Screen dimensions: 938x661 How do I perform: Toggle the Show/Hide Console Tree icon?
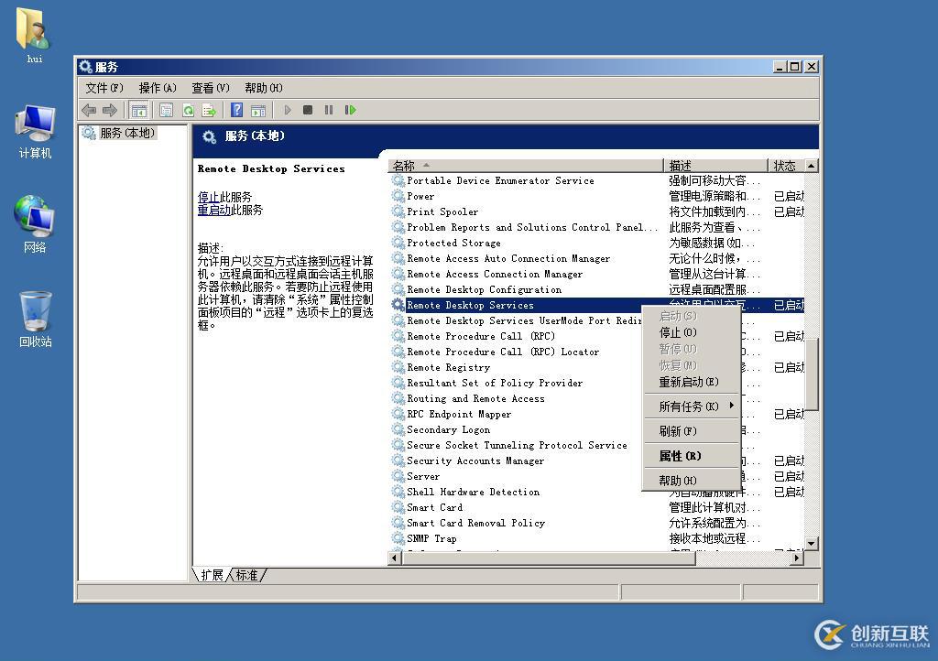[x=139, y=110]
